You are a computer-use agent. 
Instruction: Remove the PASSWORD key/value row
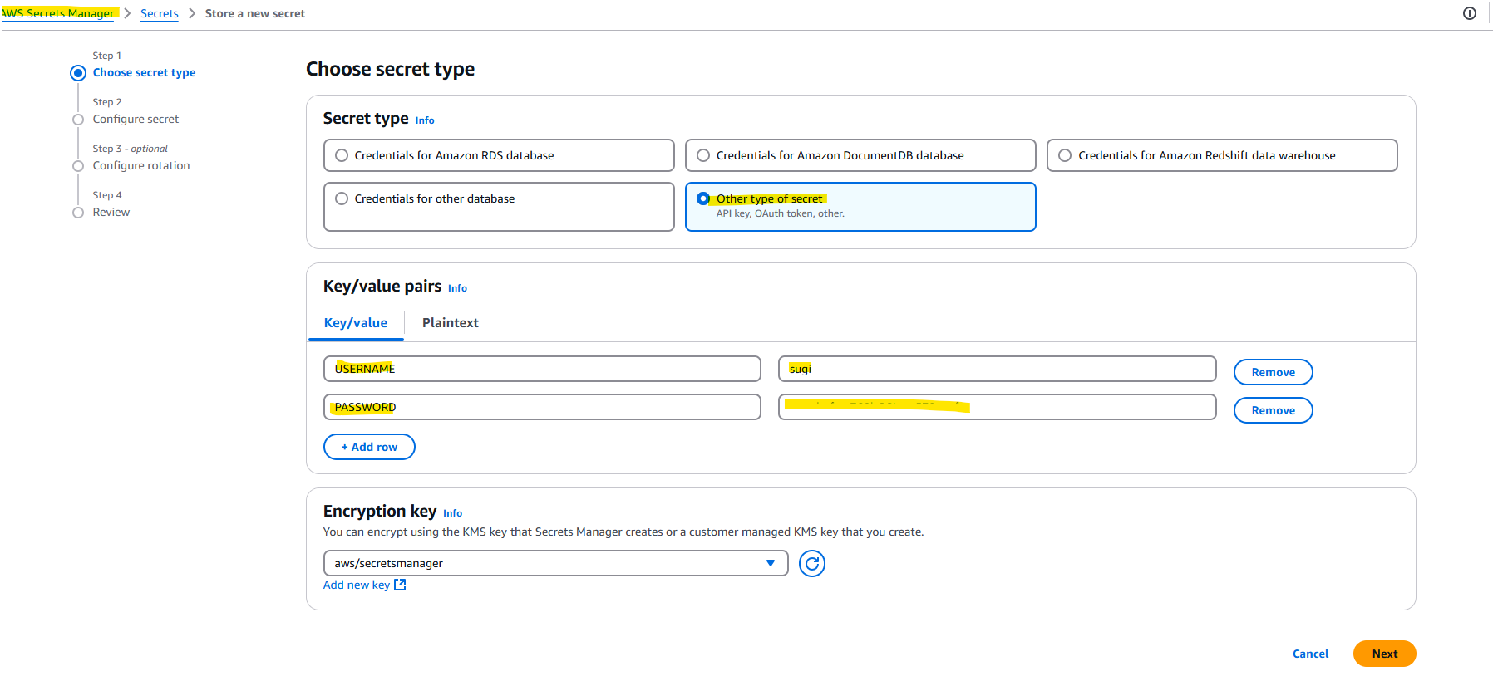point(1274,410)
